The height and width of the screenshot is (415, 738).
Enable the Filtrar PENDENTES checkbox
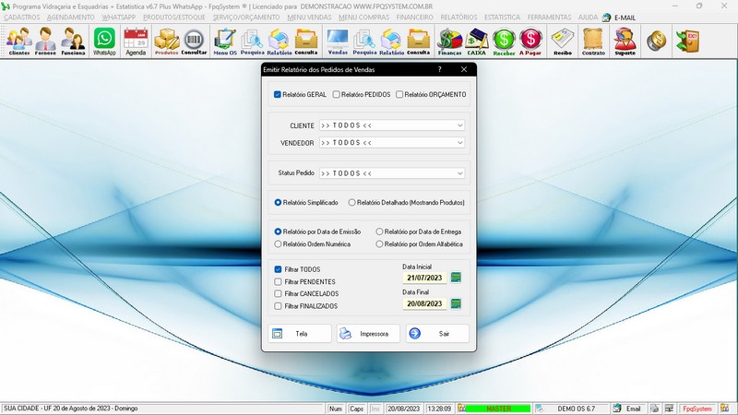pyautogui.click(x=278, y=282)
